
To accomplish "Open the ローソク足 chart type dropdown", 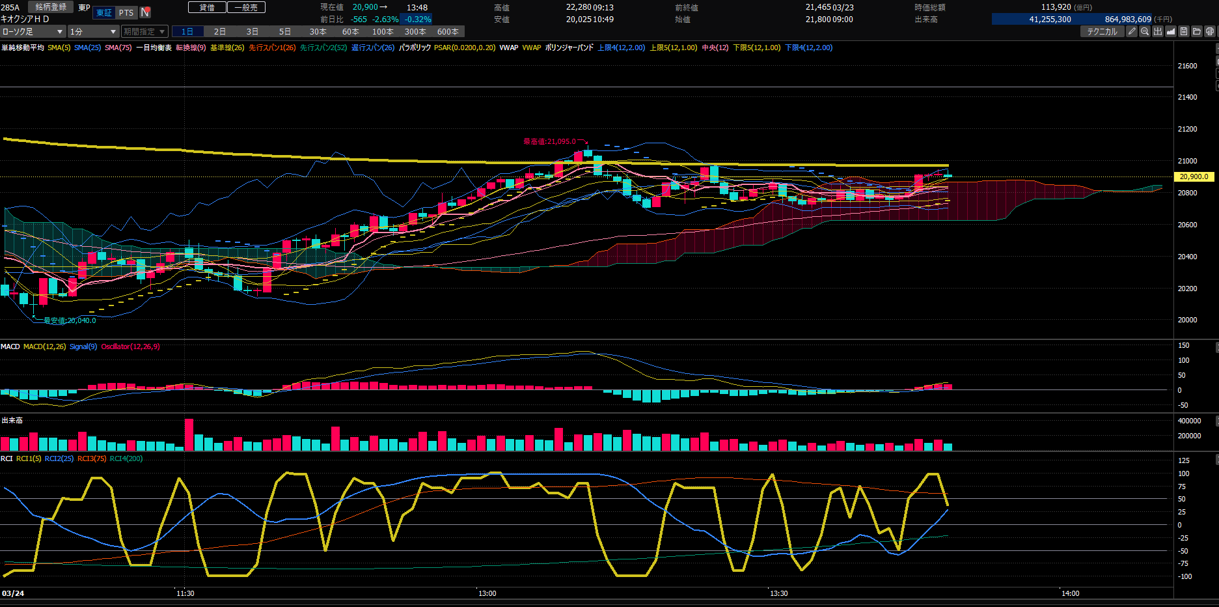I will tap(33, 31).
